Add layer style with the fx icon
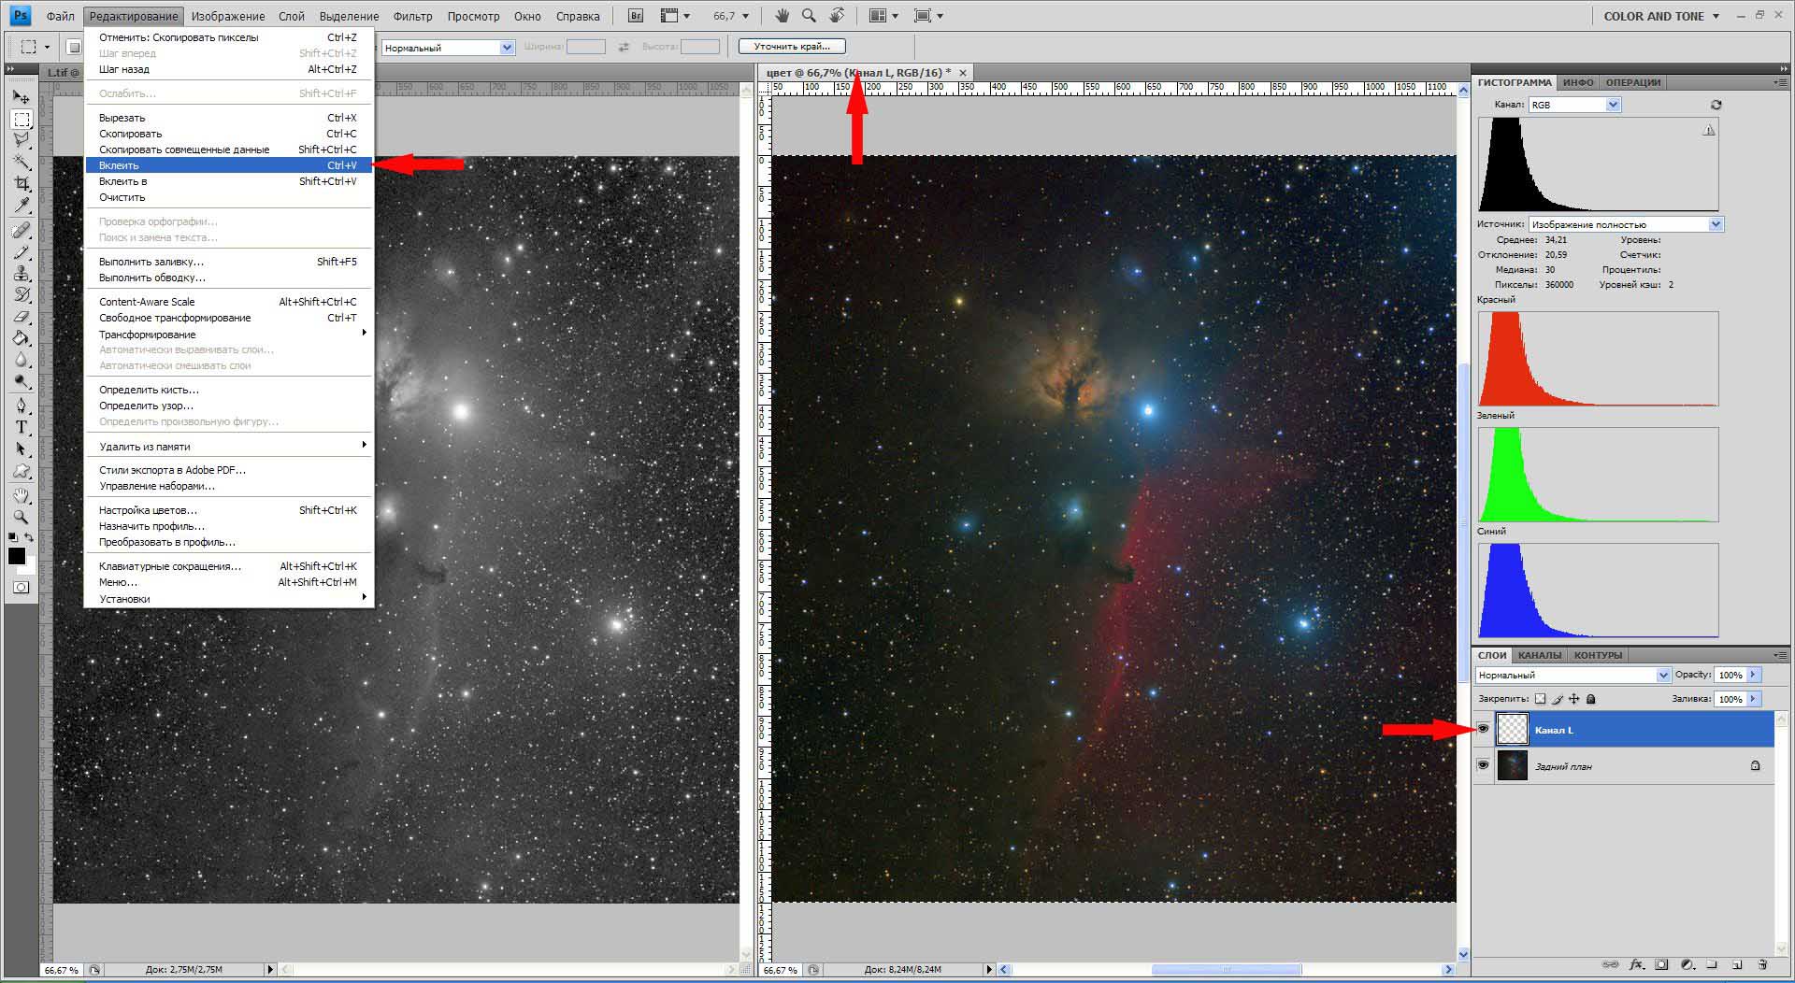This screenshot has height=983, width=1795. 1636,964
